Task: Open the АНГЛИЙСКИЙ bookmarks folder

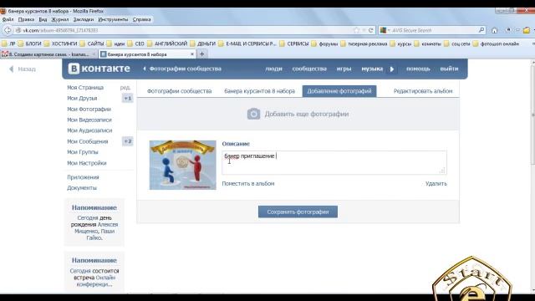Action: pyautogui.click(x=167, y=43)
